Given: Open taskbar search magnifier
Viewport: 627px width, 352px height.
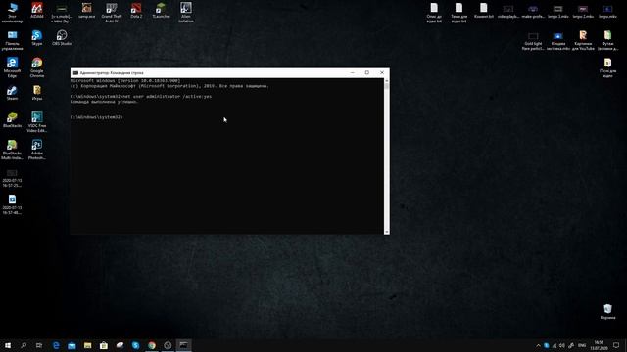Looking at the screenshot, I should point(24,345).
